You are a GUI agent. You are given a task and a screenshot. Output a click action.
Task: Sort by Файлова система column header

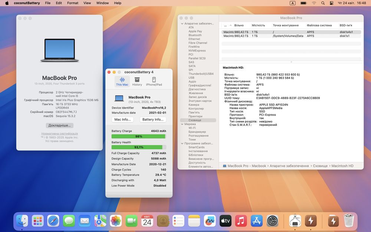tap(319, 25)
